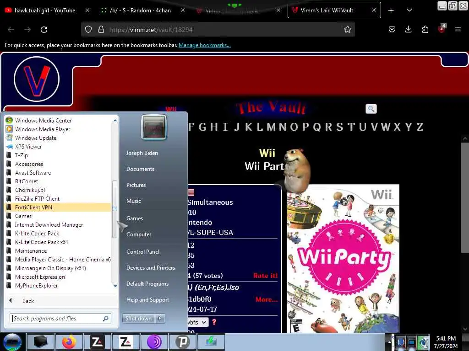The image size is (469, 351).
Task: Click the web page vertical scrollbar
Action: pyautogui.click(x=464, y=198)
